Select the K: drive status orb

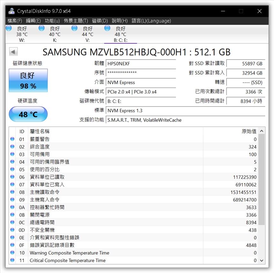(41, 28)
